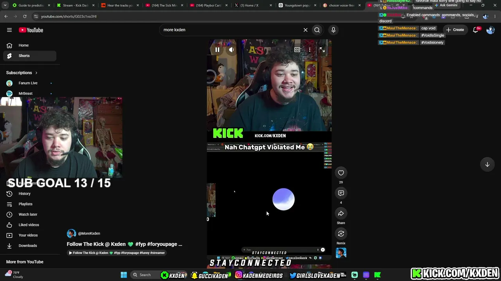Clear the search box text
This screenshot has width=501, height=281.
click(x=306, y=30)
